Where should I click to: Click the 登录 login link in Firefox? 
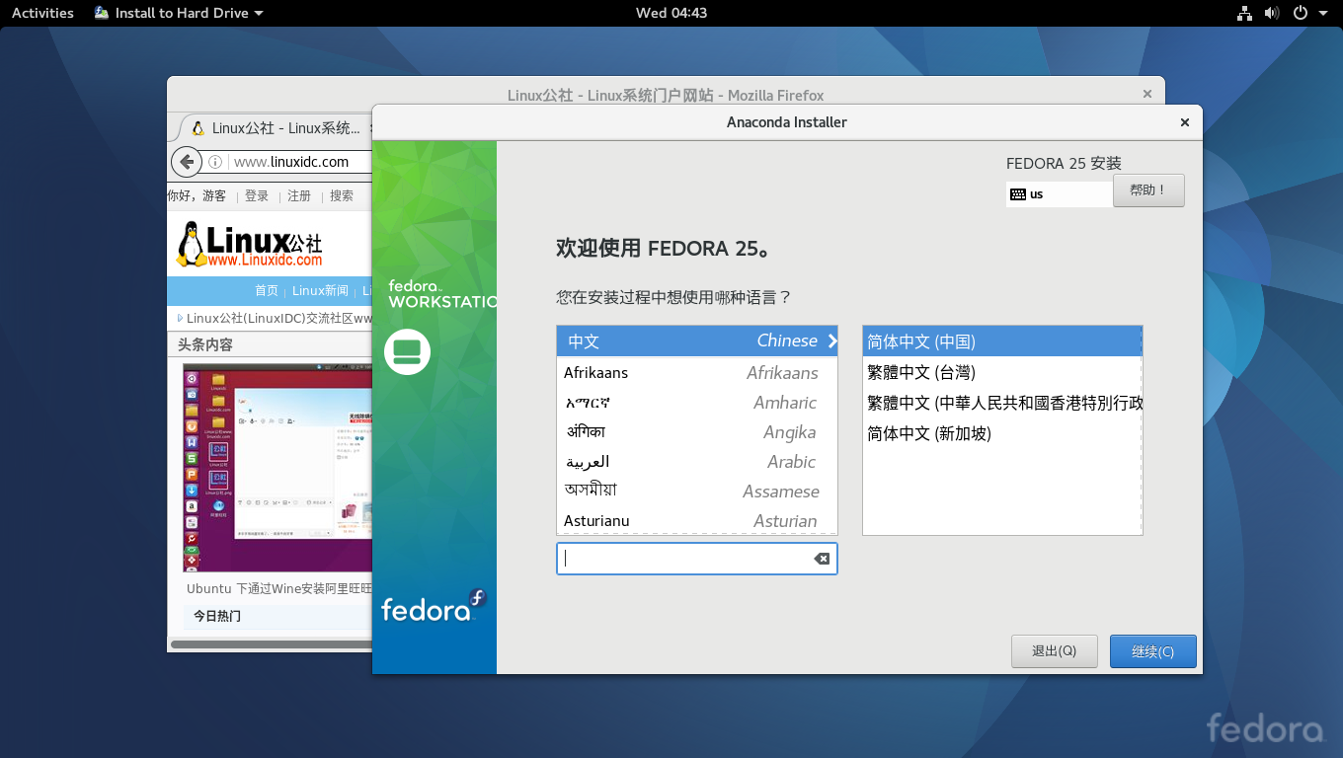257,195
